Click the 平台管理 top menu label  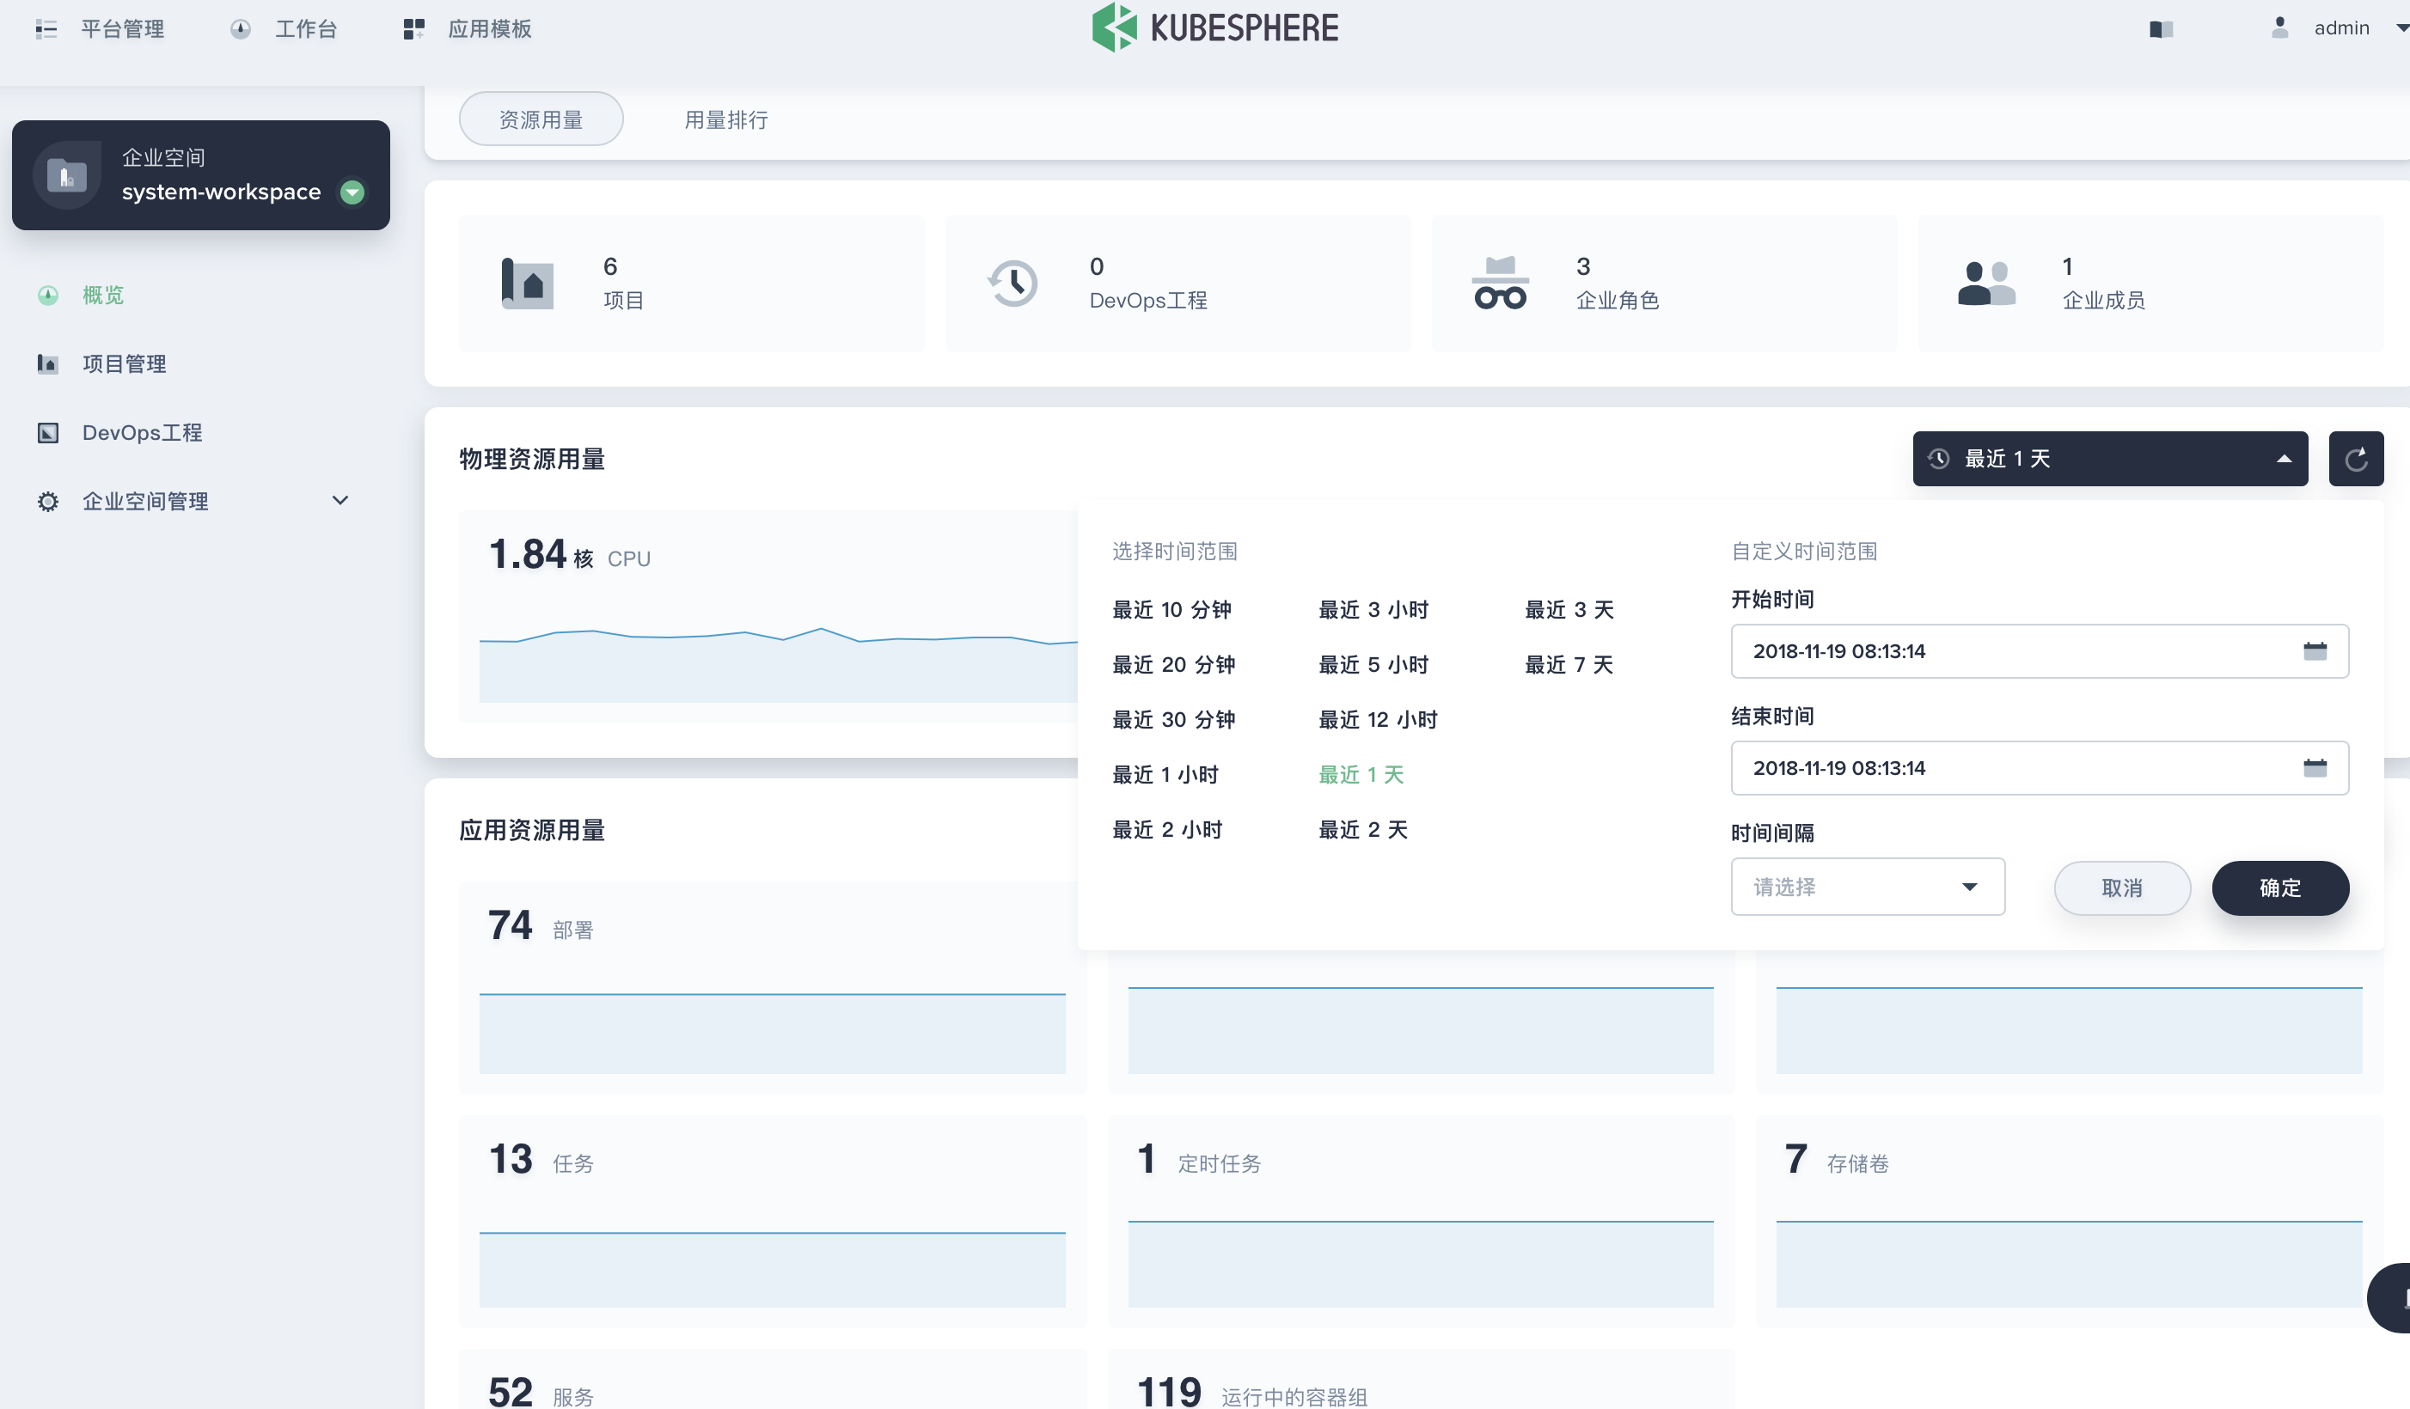click(122, 28)
